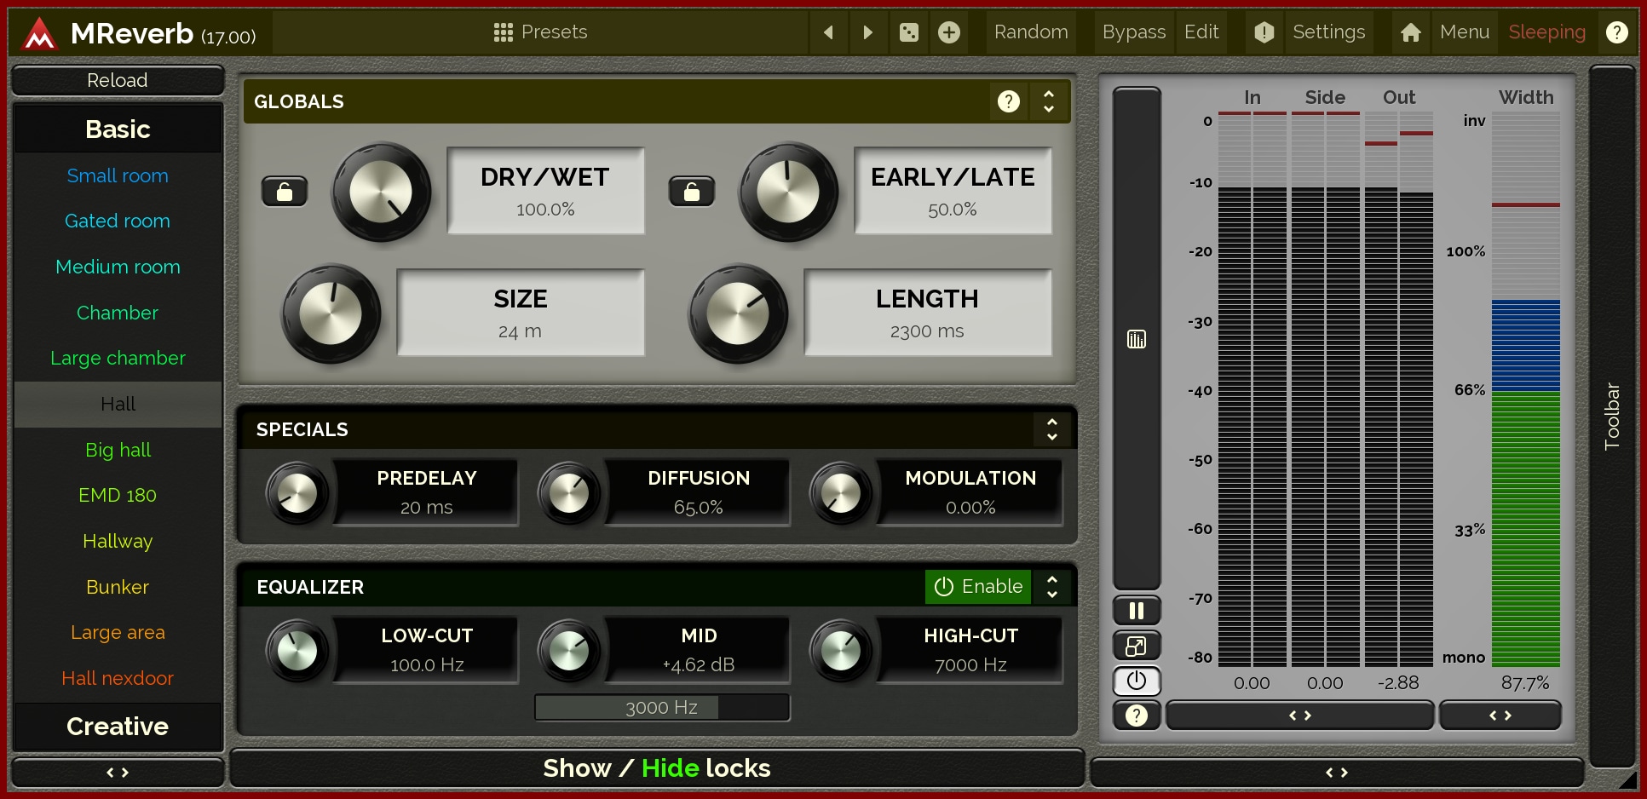Toggle the Equalizer Enable button
Image resolution: width=1647 pixels, height=799 pixels.
978,587
